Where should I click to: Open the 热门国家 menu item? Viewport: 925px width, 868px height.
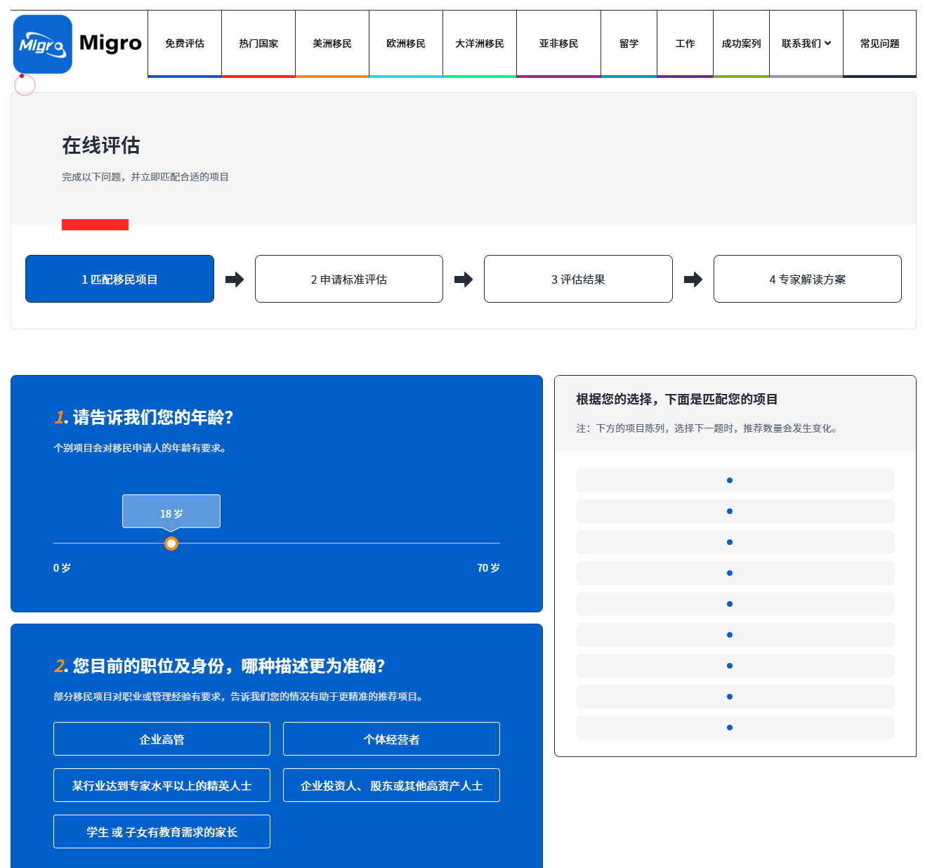click(x=258, y=44)
